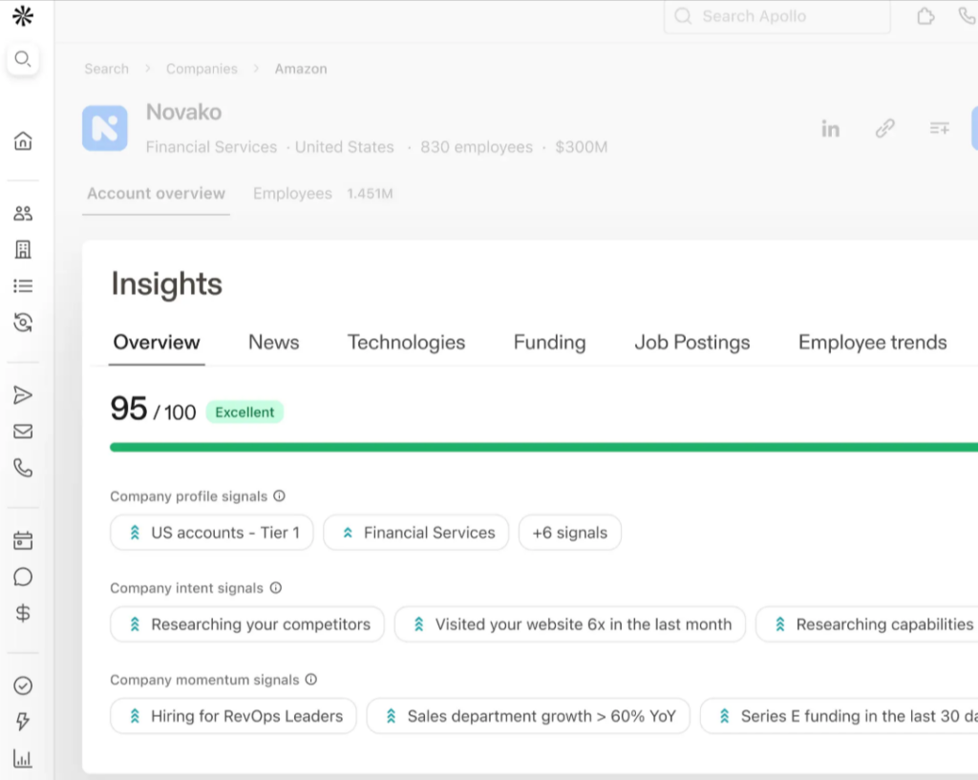Click the Companies breadcrumb link
This screenshot has height=780, width=978.
tap(202, 69)
